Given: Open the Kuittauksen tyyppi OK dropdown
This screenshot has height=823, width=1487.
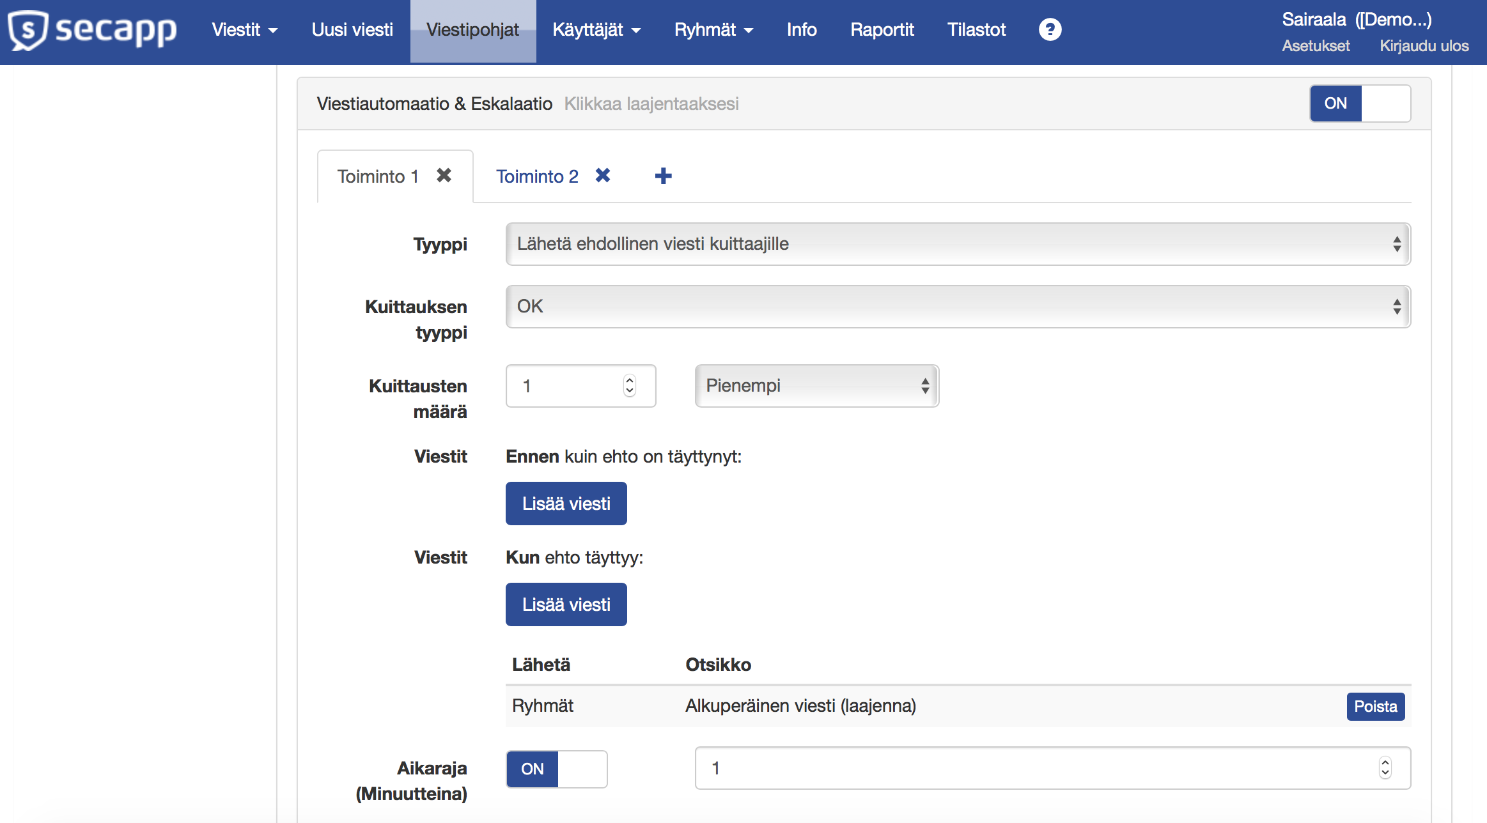Looking at the screenshot, I should pos(957,307).
